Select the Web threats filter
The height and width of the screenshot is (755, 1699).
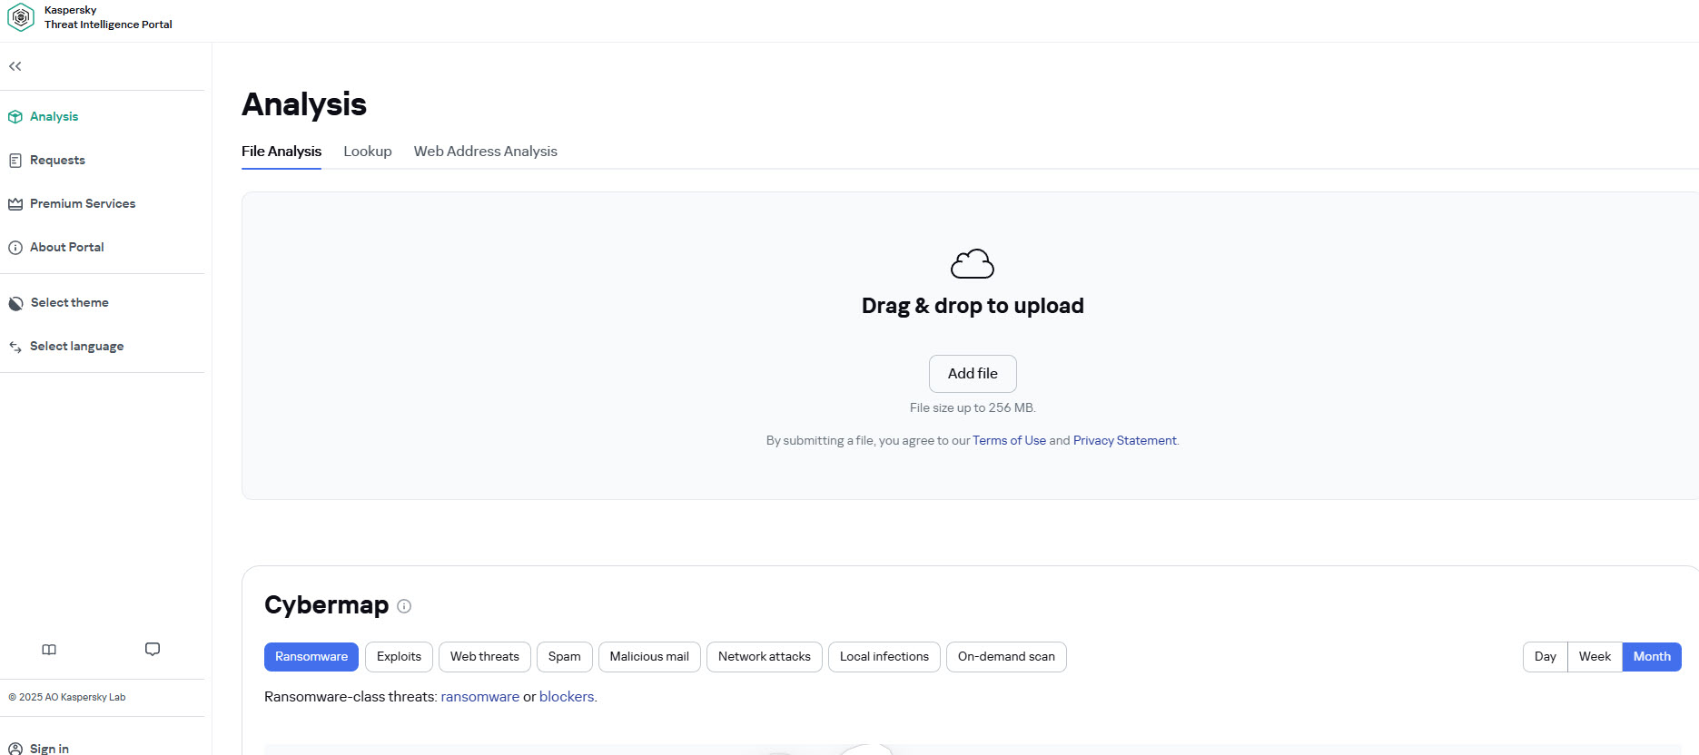point(484,657)
